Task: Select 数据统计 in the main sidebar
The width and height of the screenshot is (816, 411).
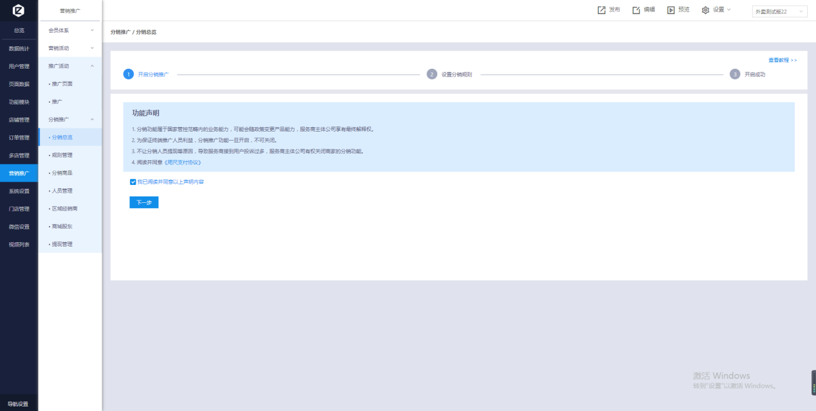Action: 19,48
